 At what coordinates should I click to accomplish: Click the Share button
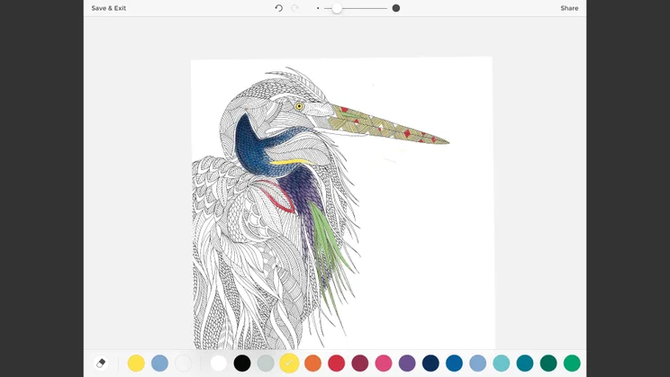[x=569, y=8]
